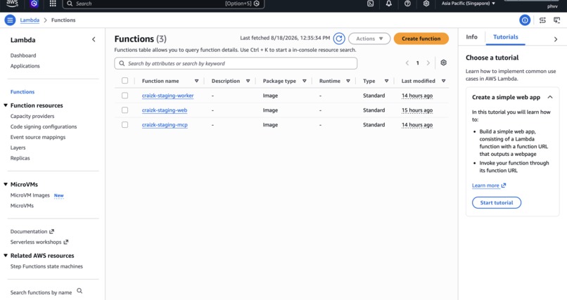Collapse the Lambda side navigation
567x300 pixels.
[x=94, y=40]
